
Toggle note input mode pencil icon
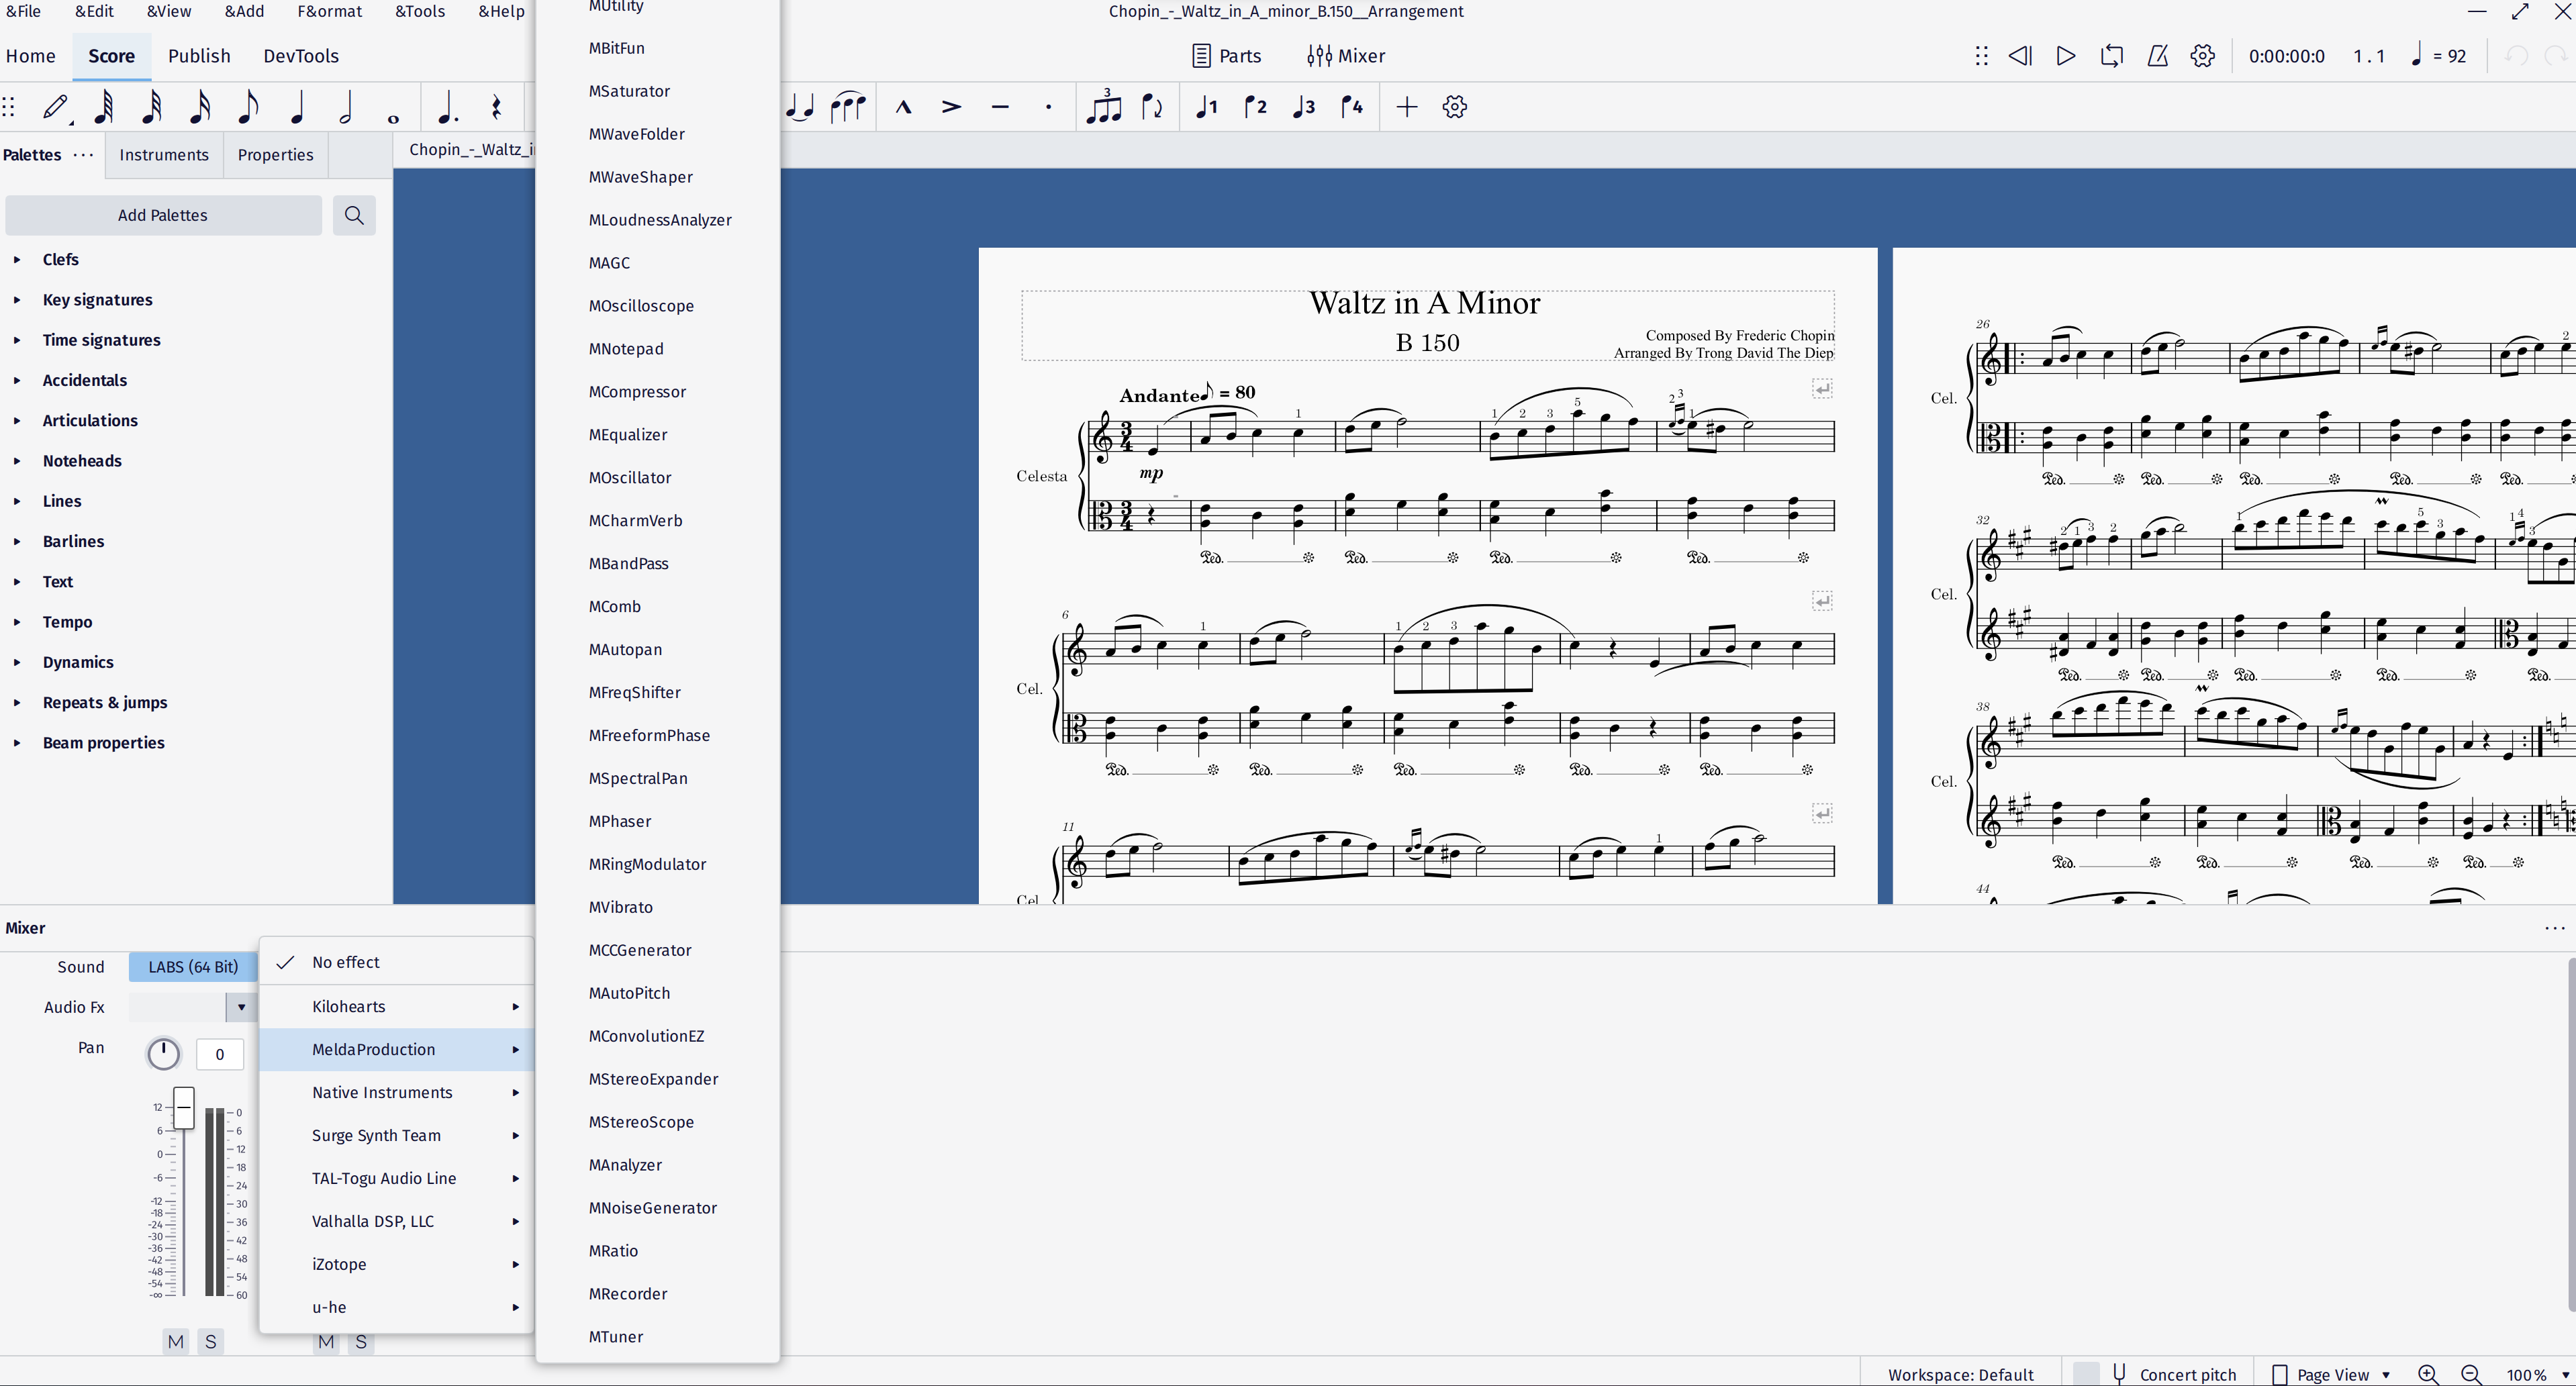pyautogui.click(x=55, y=107)
